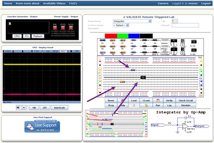
Task: Open Available Videos menu
Action: click(54, 4)
